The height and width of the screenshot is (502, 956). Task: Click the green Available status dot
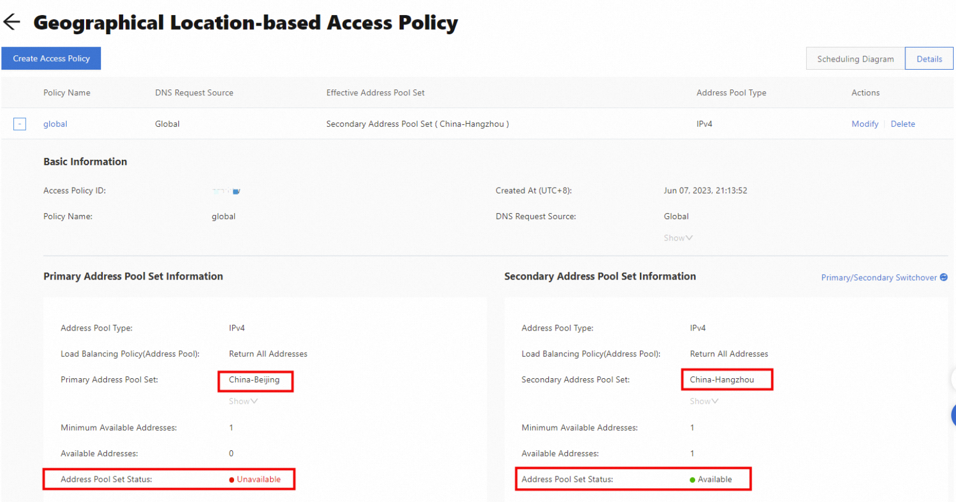(692, 480)
